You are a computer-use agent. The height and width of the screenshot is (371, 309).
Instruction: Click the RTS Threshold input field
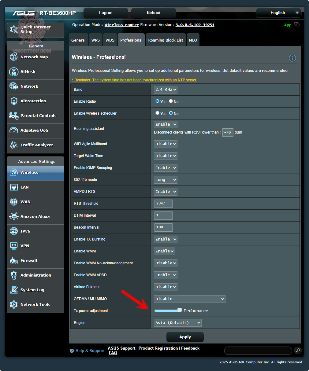coord(163,204)
